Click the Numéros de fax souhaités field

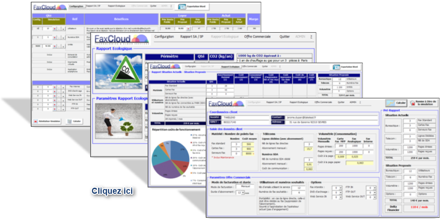(298, 192)
